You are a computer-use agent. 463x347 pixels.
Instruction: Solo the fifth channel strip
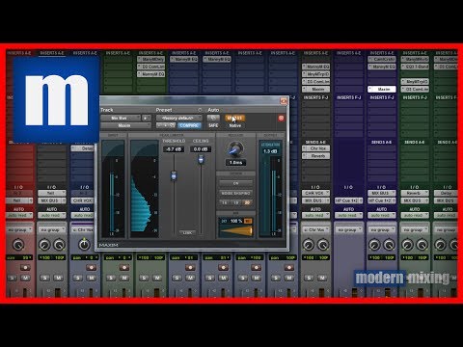(x=144, y=278)
